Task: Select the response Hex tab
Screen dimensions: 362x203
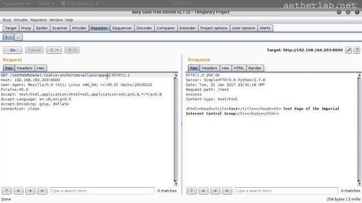Action: tap(226, 68)
